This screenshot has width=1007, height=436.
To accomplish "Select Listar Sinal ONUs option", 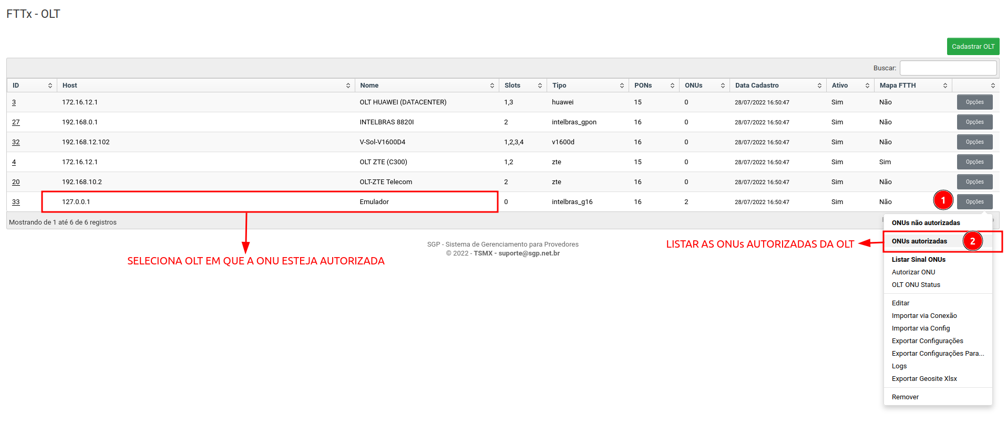I will click(918, 260).
